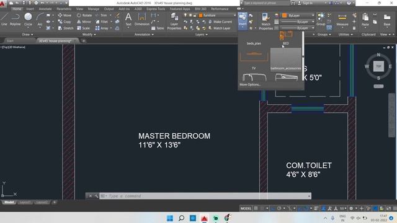Activate the Mirror tool
Viewport: 397px width, 223px height.
(x=84, y=22)
